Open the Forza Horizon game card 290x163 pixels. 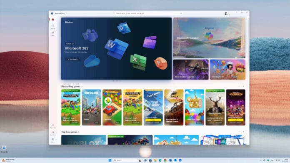(x=174, y=107)
